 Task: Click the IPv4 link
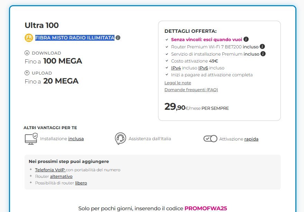176,68
